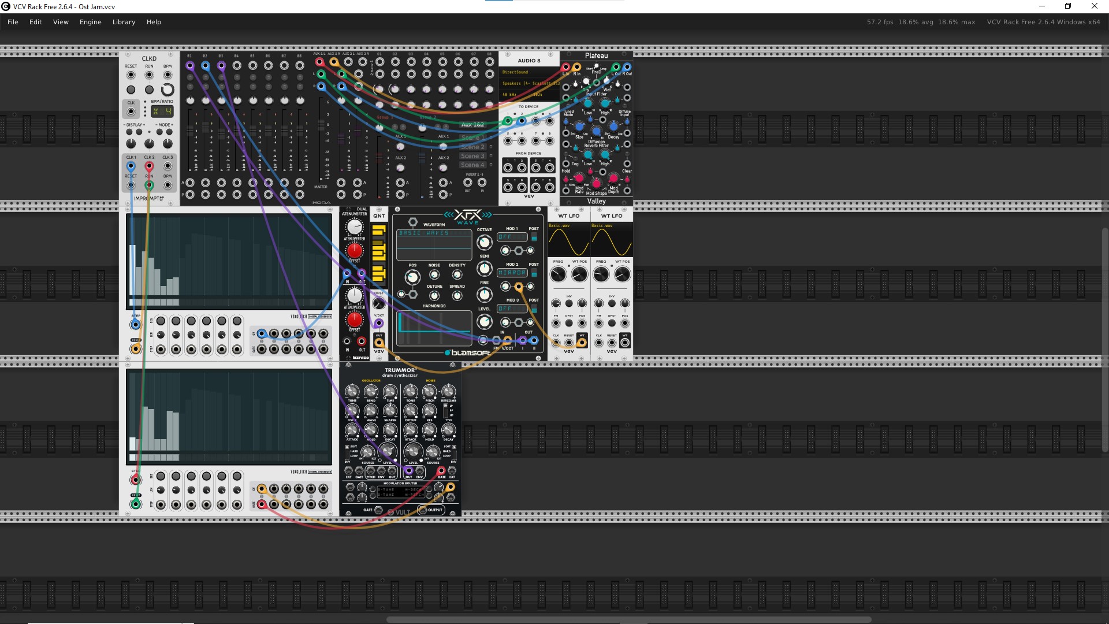Click the Plateau Size knob
The image size is (1109, 624).
tap(579, 127)
